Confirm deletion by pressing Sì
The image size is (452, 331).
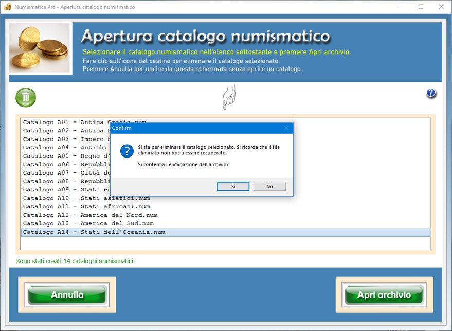(x=233, y=186)
